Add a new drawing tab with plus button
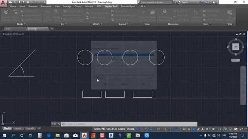 coord(52,29)
